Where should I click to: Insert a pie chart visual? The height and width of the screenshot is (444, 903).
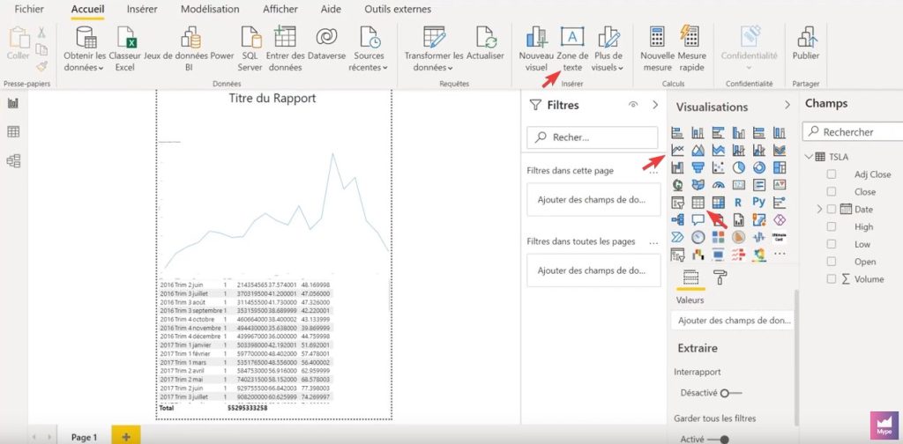[739, 167]
